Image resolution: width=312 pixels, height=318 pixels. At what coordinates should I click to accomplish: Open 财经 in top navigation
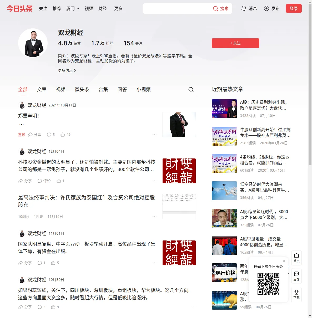(103, 8)
